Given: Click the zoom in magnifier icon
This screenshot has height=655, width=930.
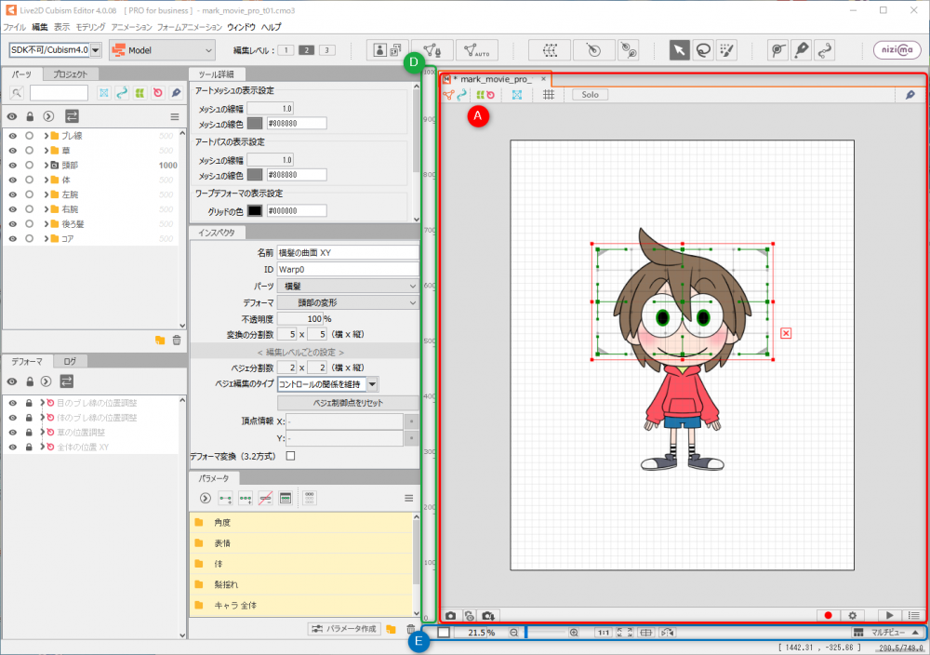Looking at the screenshot, I should [x=574, y=633].
